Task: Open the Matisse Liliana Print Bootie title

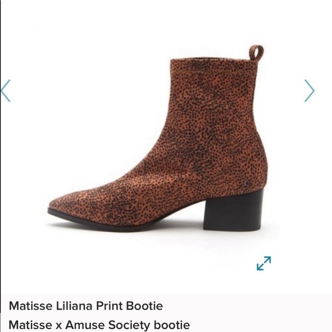Action: (86, 306)
